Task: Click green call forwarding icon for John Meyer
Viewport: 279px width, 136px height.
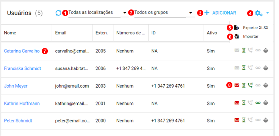Action: coord(250,85)
